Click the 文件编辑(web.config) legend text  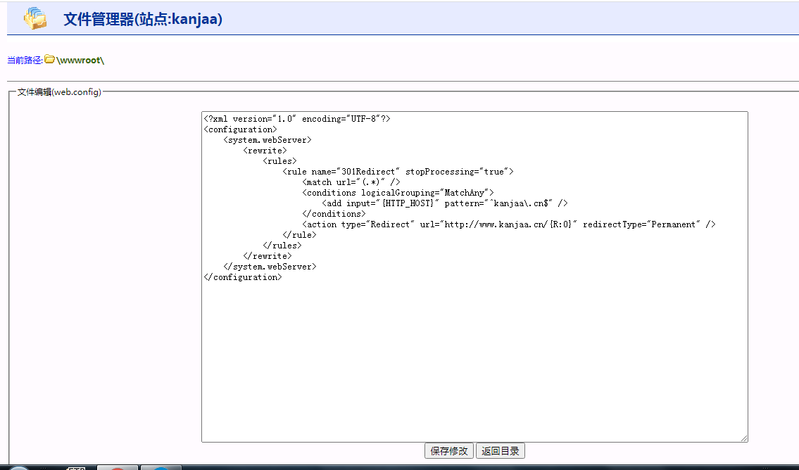pos(59,92)
